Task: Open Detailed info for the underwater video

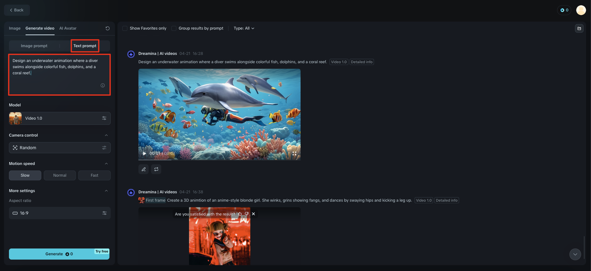Action: click(362, 62)
